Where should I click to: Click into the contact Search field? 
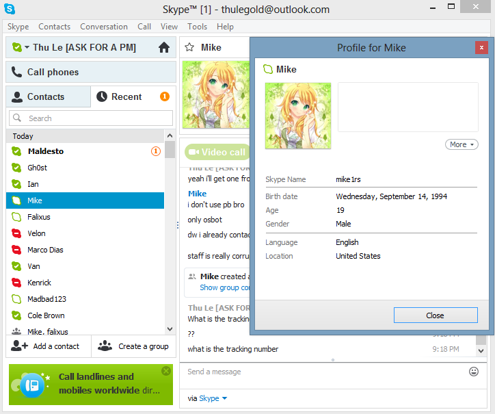click(x=91, y=118)
